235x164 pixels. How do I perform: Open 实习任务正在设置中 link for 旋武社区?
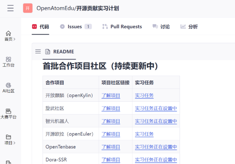tap(156, 108)
